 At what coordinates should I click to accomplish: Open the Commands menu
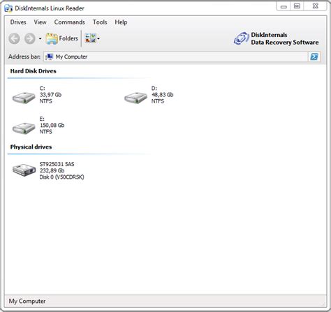(x=69, y=22)
